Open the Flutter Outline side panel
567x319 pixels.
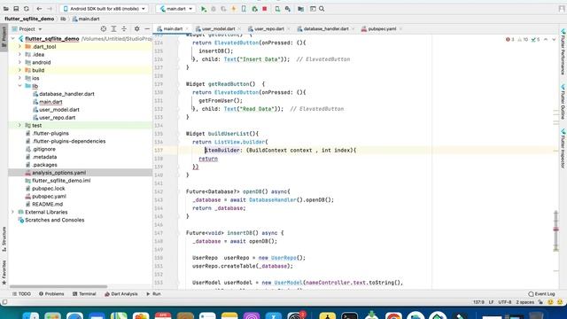pos(563,102)
